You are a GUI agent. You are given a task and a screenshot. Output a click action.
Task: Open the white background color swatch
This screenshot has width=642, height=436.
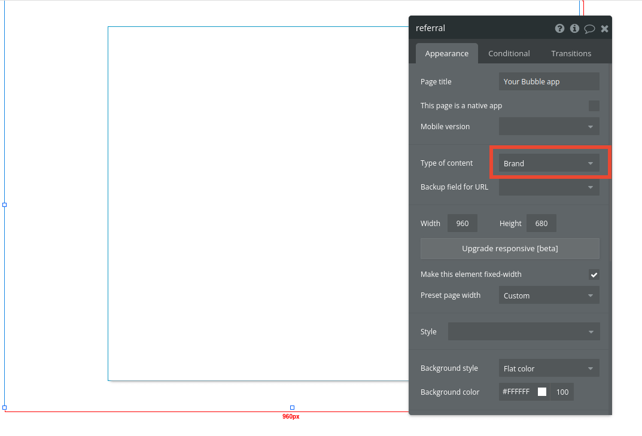(541, 392)
